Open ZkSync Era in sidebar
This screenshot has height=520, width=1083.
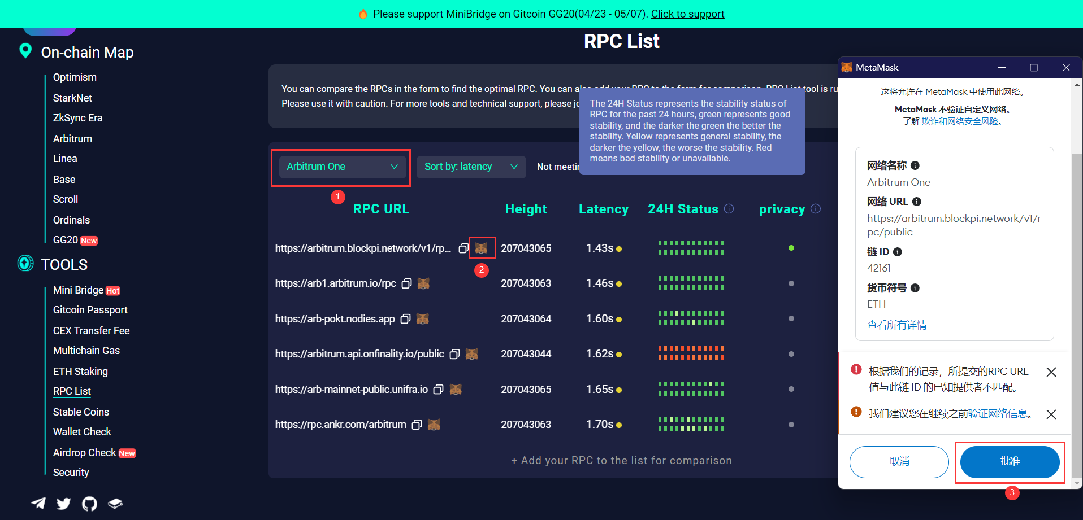78,118
